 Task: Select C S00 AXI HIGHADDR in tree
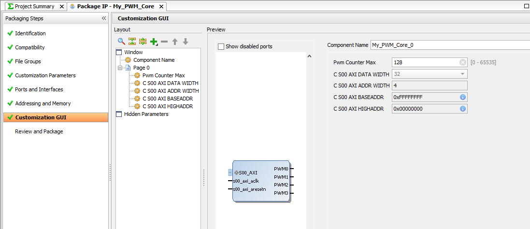168,107
